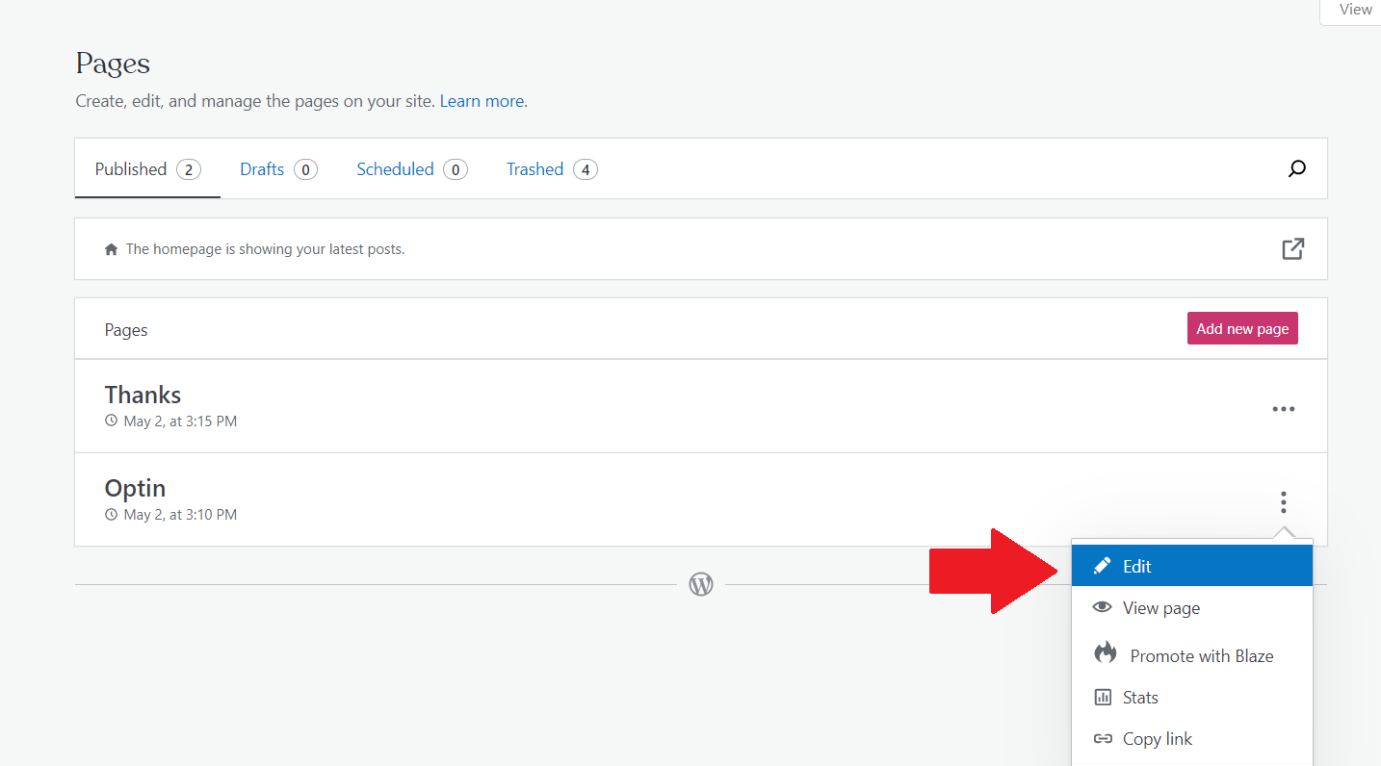Open Stats from the page menu
The height and width of the screenshot is (766, 1381).
1192,698
